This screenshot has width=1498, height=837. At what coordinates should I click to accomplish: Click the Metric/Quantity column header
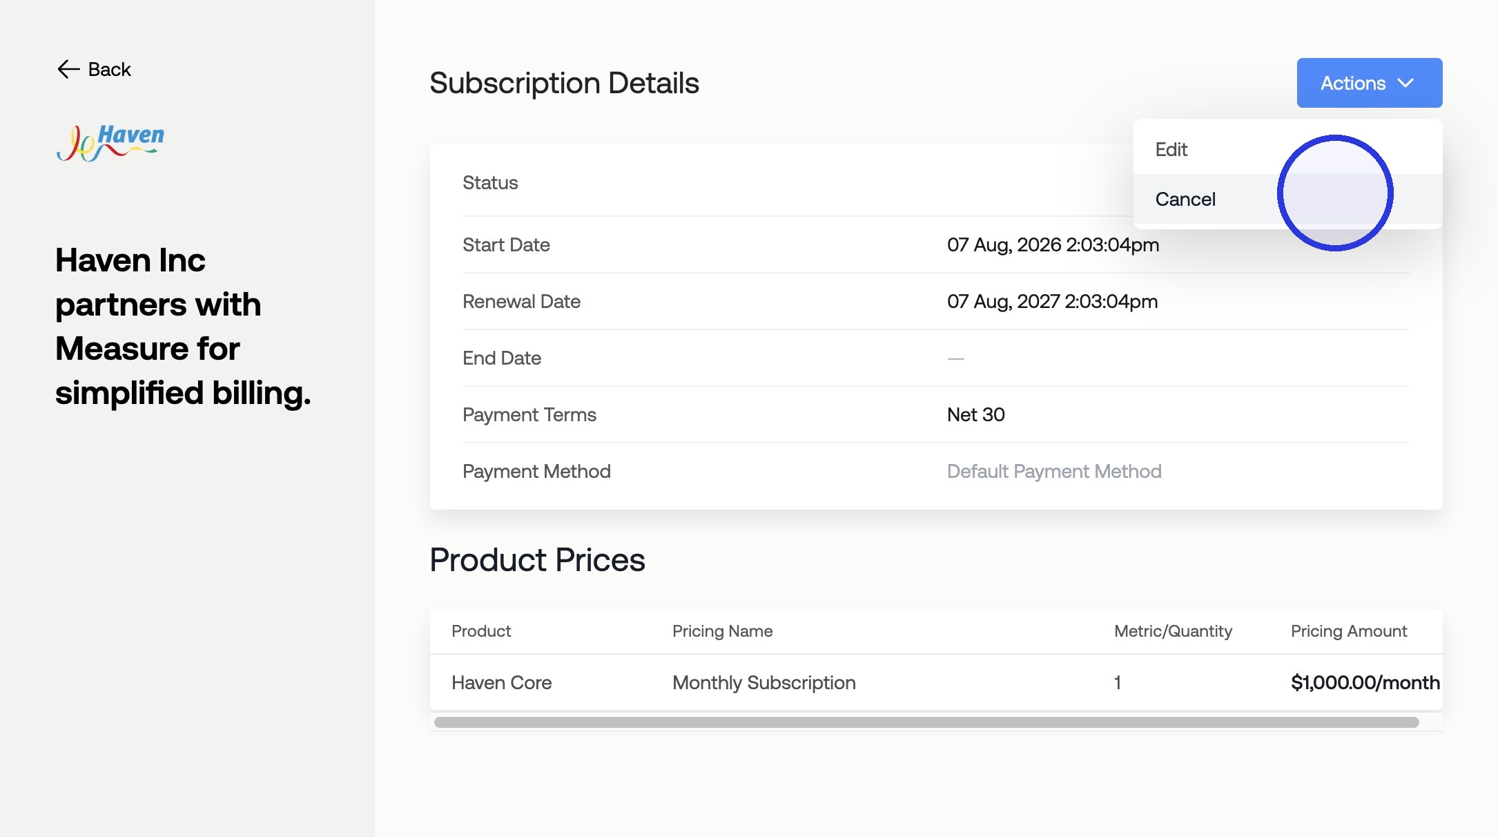[1173, 631]
